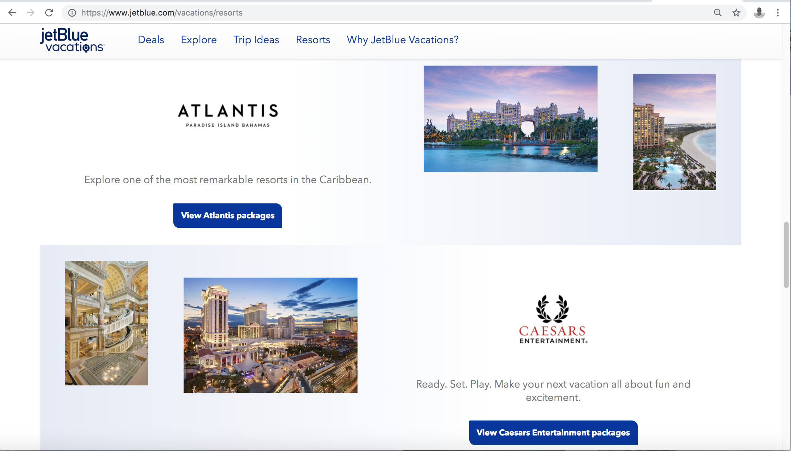Open the Atlantis resort lagoon sunset photo
The image size is (791, 451).
(510, 119)
